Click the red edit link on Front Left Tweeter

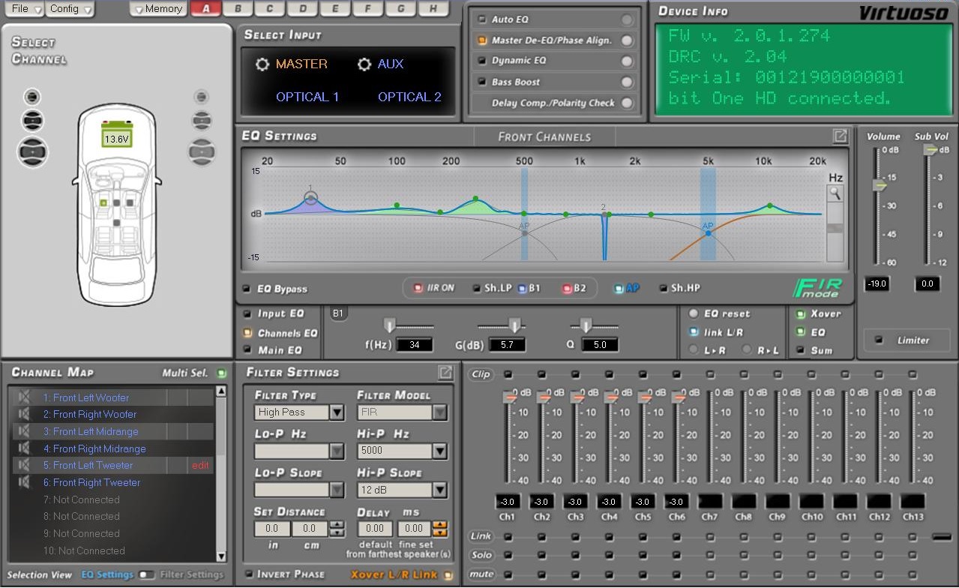(x=200, y=465)
